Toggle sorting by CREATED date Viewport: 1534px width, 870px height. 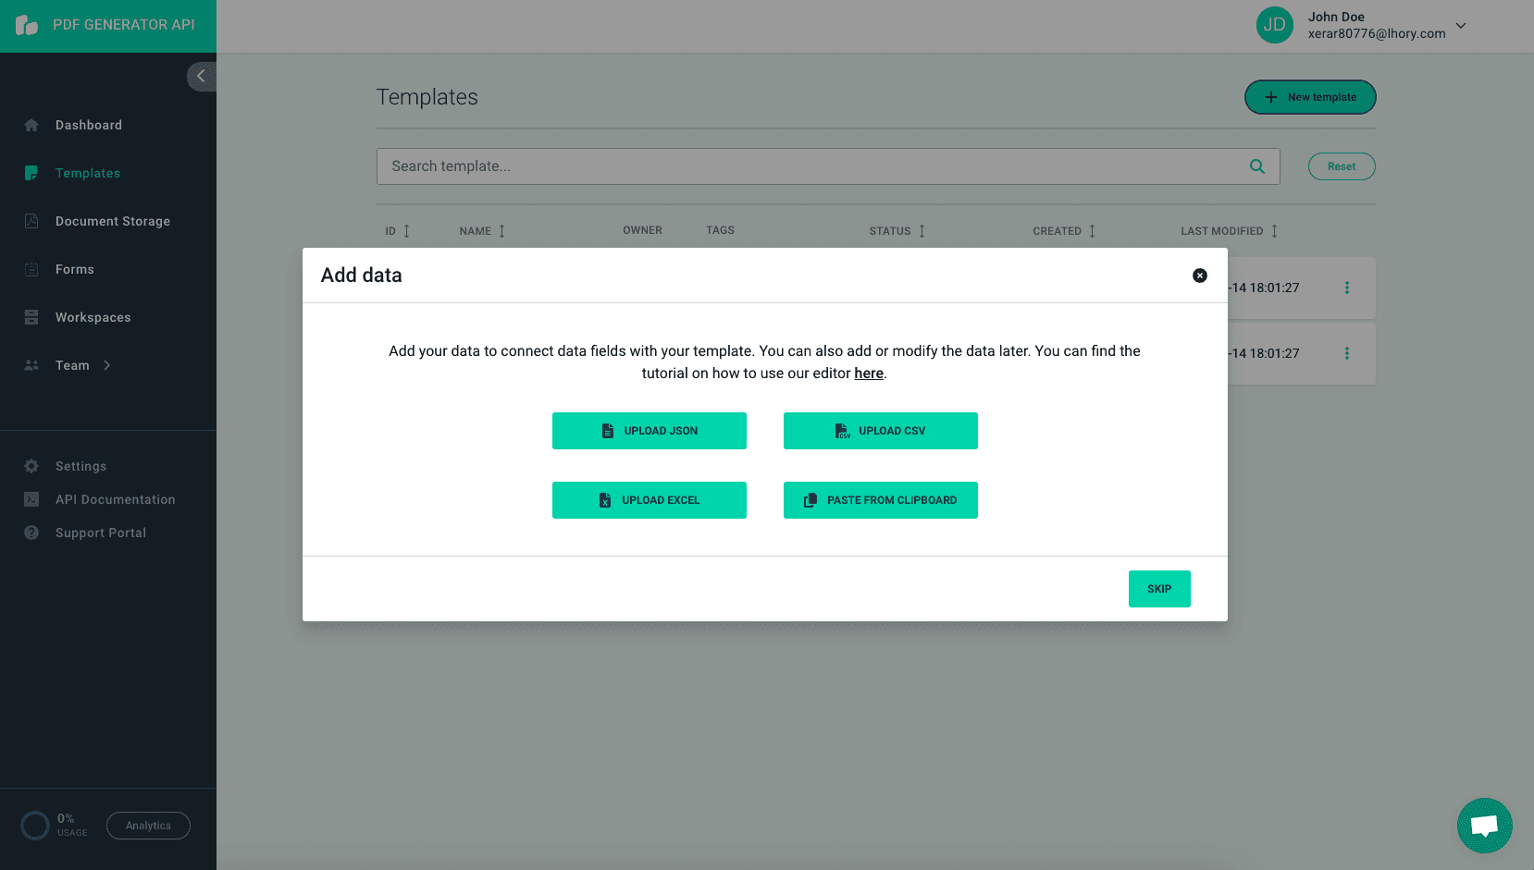tap(1091, 231)
